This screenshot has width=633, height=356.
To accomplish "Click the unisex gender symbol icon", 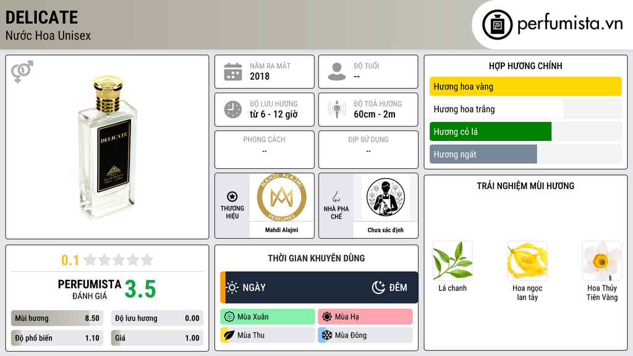I will (x=22, y=72).
